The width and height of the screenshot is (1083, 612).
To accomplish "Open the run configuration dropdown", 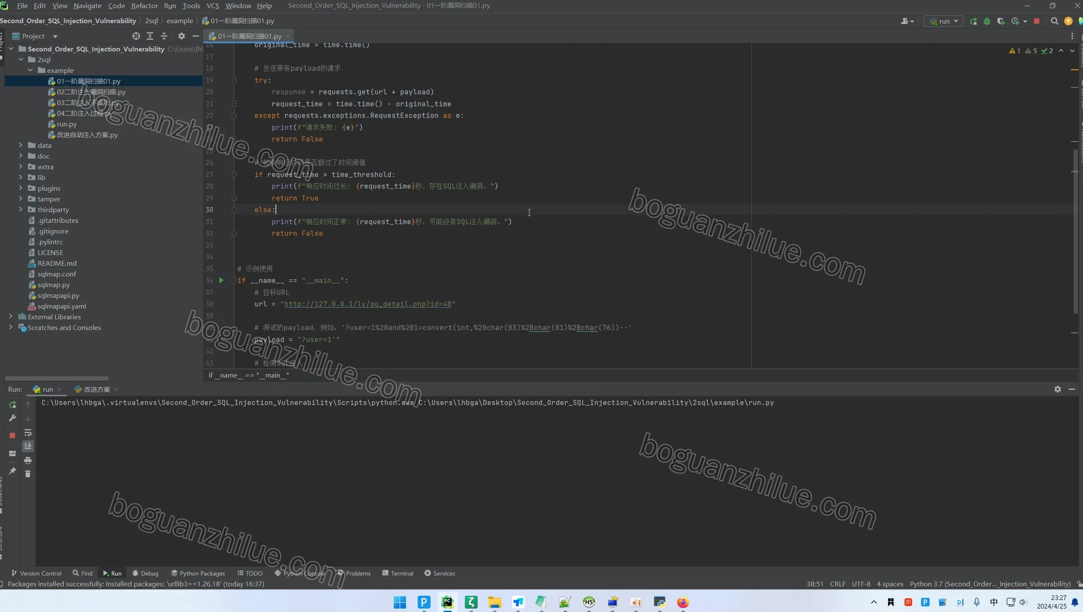I will click(x=944, y=21).
